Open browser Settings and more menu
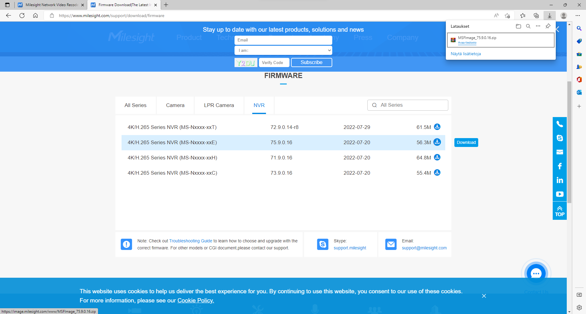The image size is (586, 314). click(x=578, y=16)
